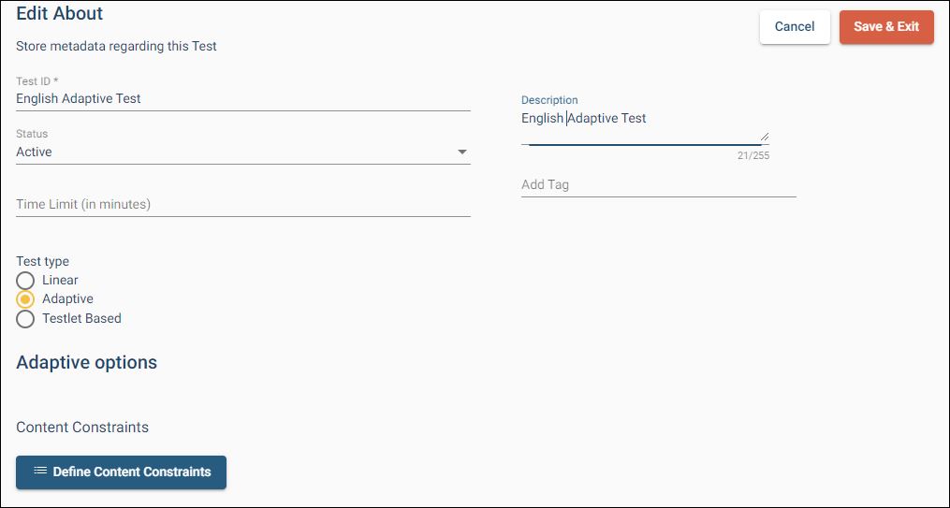Open Define Content Constraints
950x508 pixels.
click(122, 472)
